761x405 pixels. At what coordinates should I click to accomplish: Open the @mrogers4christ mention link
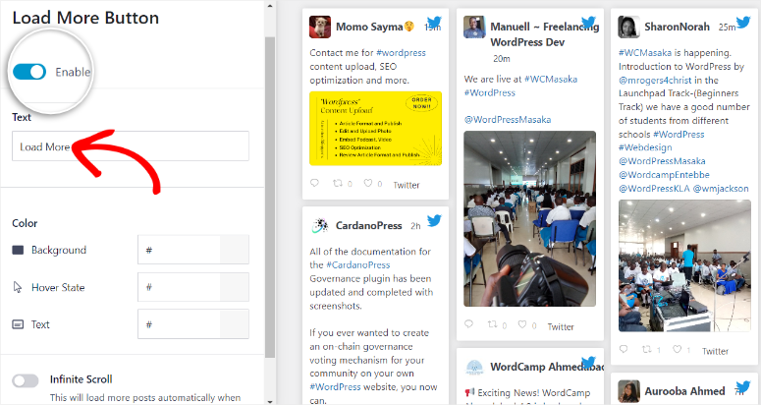(x=655, y=81)
